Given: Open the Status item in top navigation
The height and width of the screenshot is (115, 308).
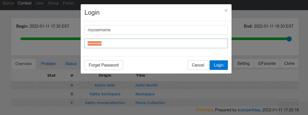Looking at the screenshot, I should coord(8,3).
